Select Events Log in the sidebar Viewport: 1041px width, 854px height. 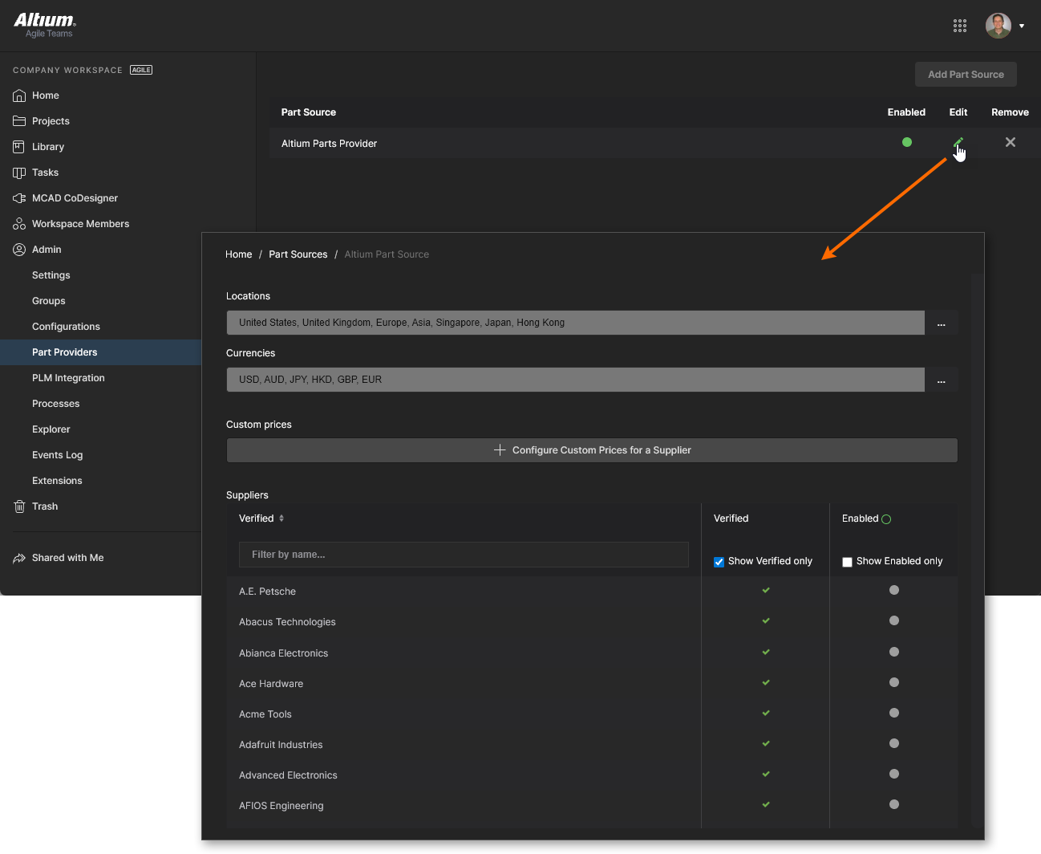click(57, 455)
